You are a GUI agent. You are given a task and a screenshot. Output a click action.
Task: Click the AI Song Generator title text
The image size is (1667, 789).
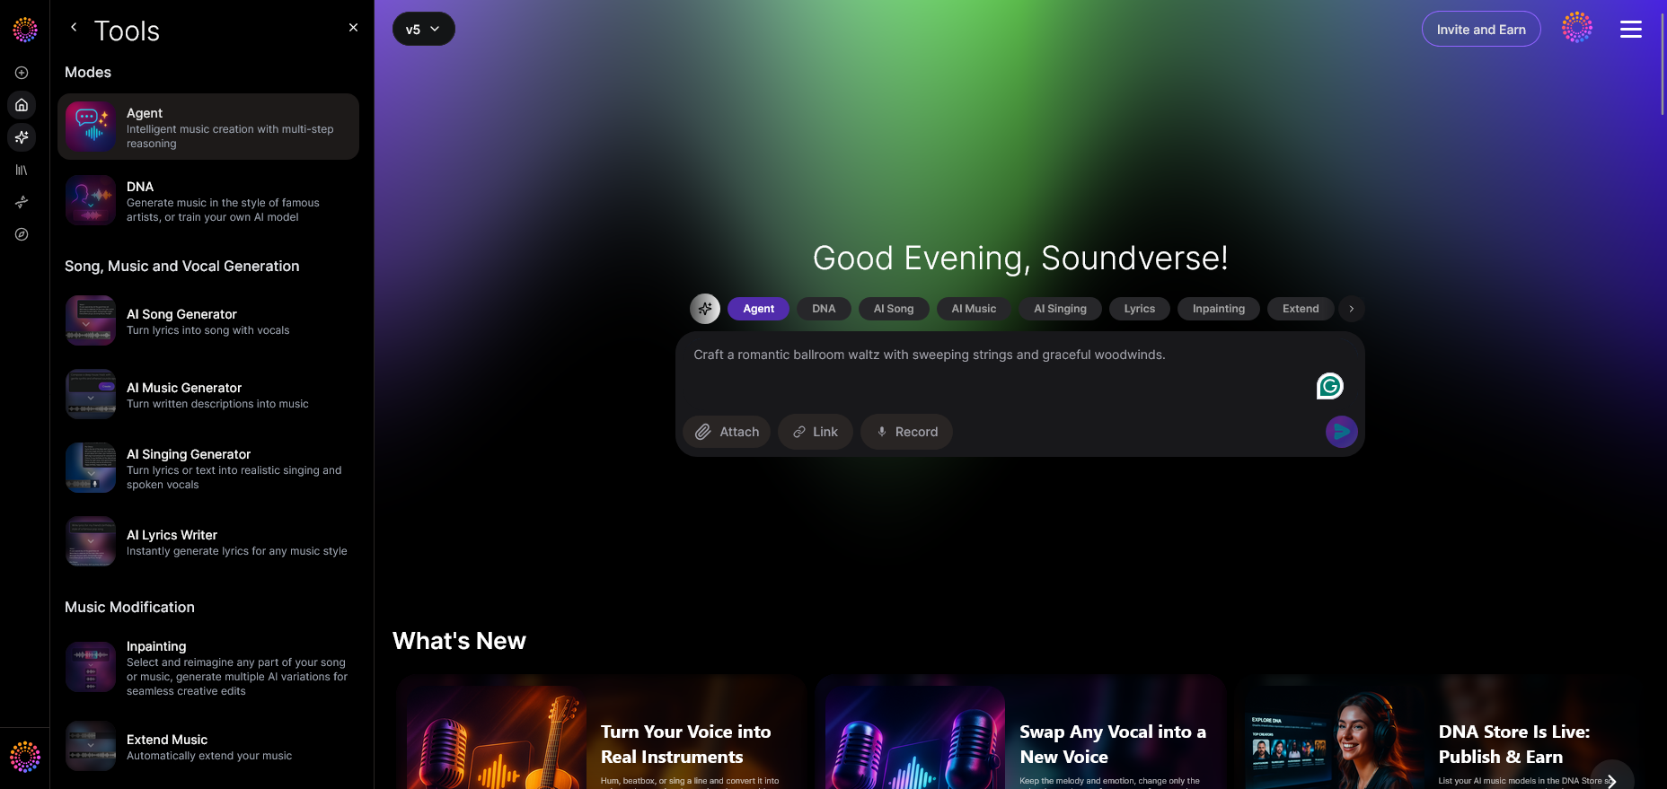pos(181,314)
